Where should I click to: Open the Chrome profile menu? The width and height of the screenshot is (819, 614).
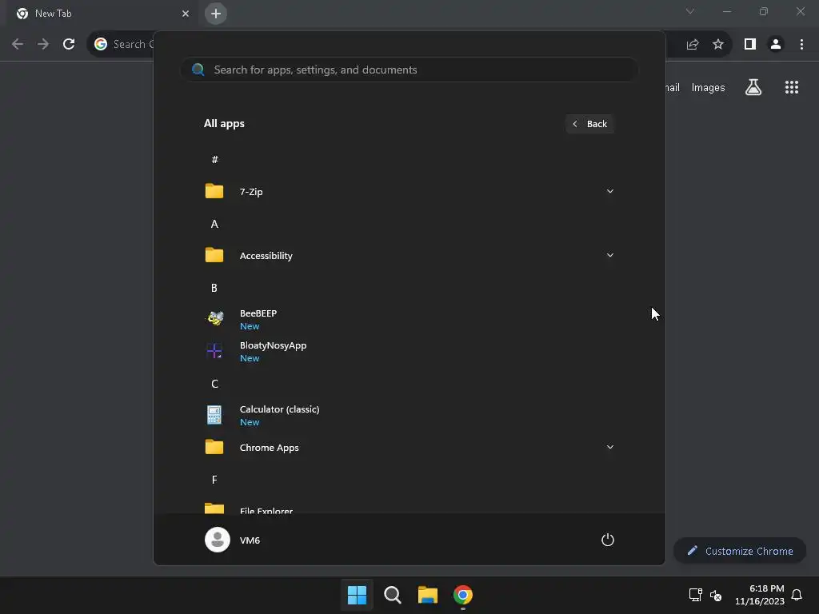pos(776,44)
